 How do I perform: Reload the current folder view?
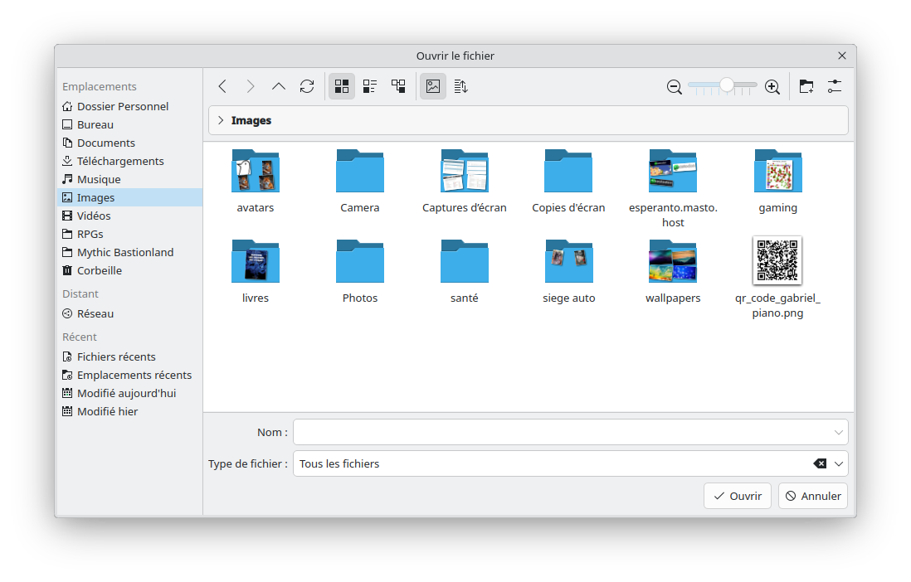tap(307, 86)
